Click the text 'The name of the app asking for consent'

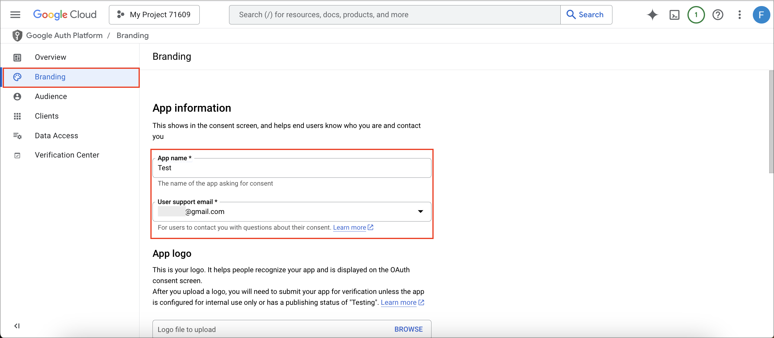[215, 183]
